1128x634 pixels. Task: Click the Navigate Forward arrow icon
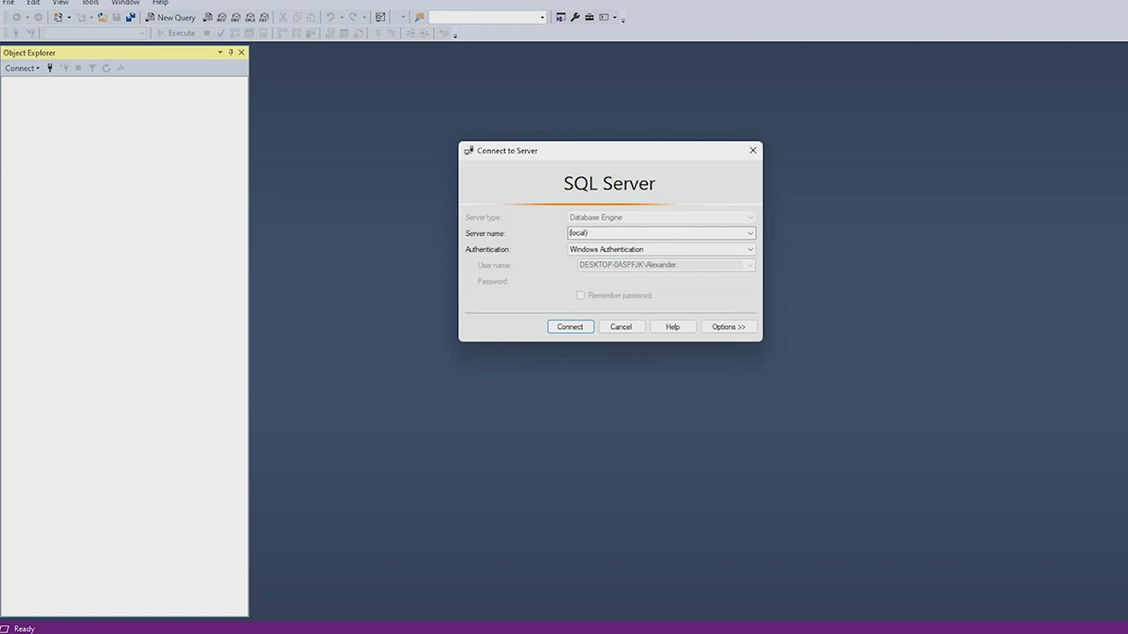tap(38, 17)
